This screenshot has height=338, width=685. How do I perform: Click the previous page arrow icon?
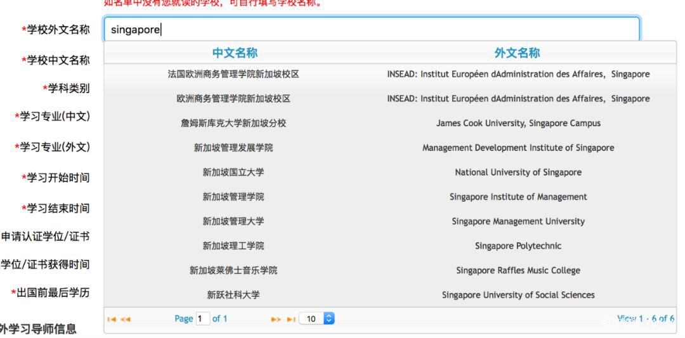click(x=125, y=319)
